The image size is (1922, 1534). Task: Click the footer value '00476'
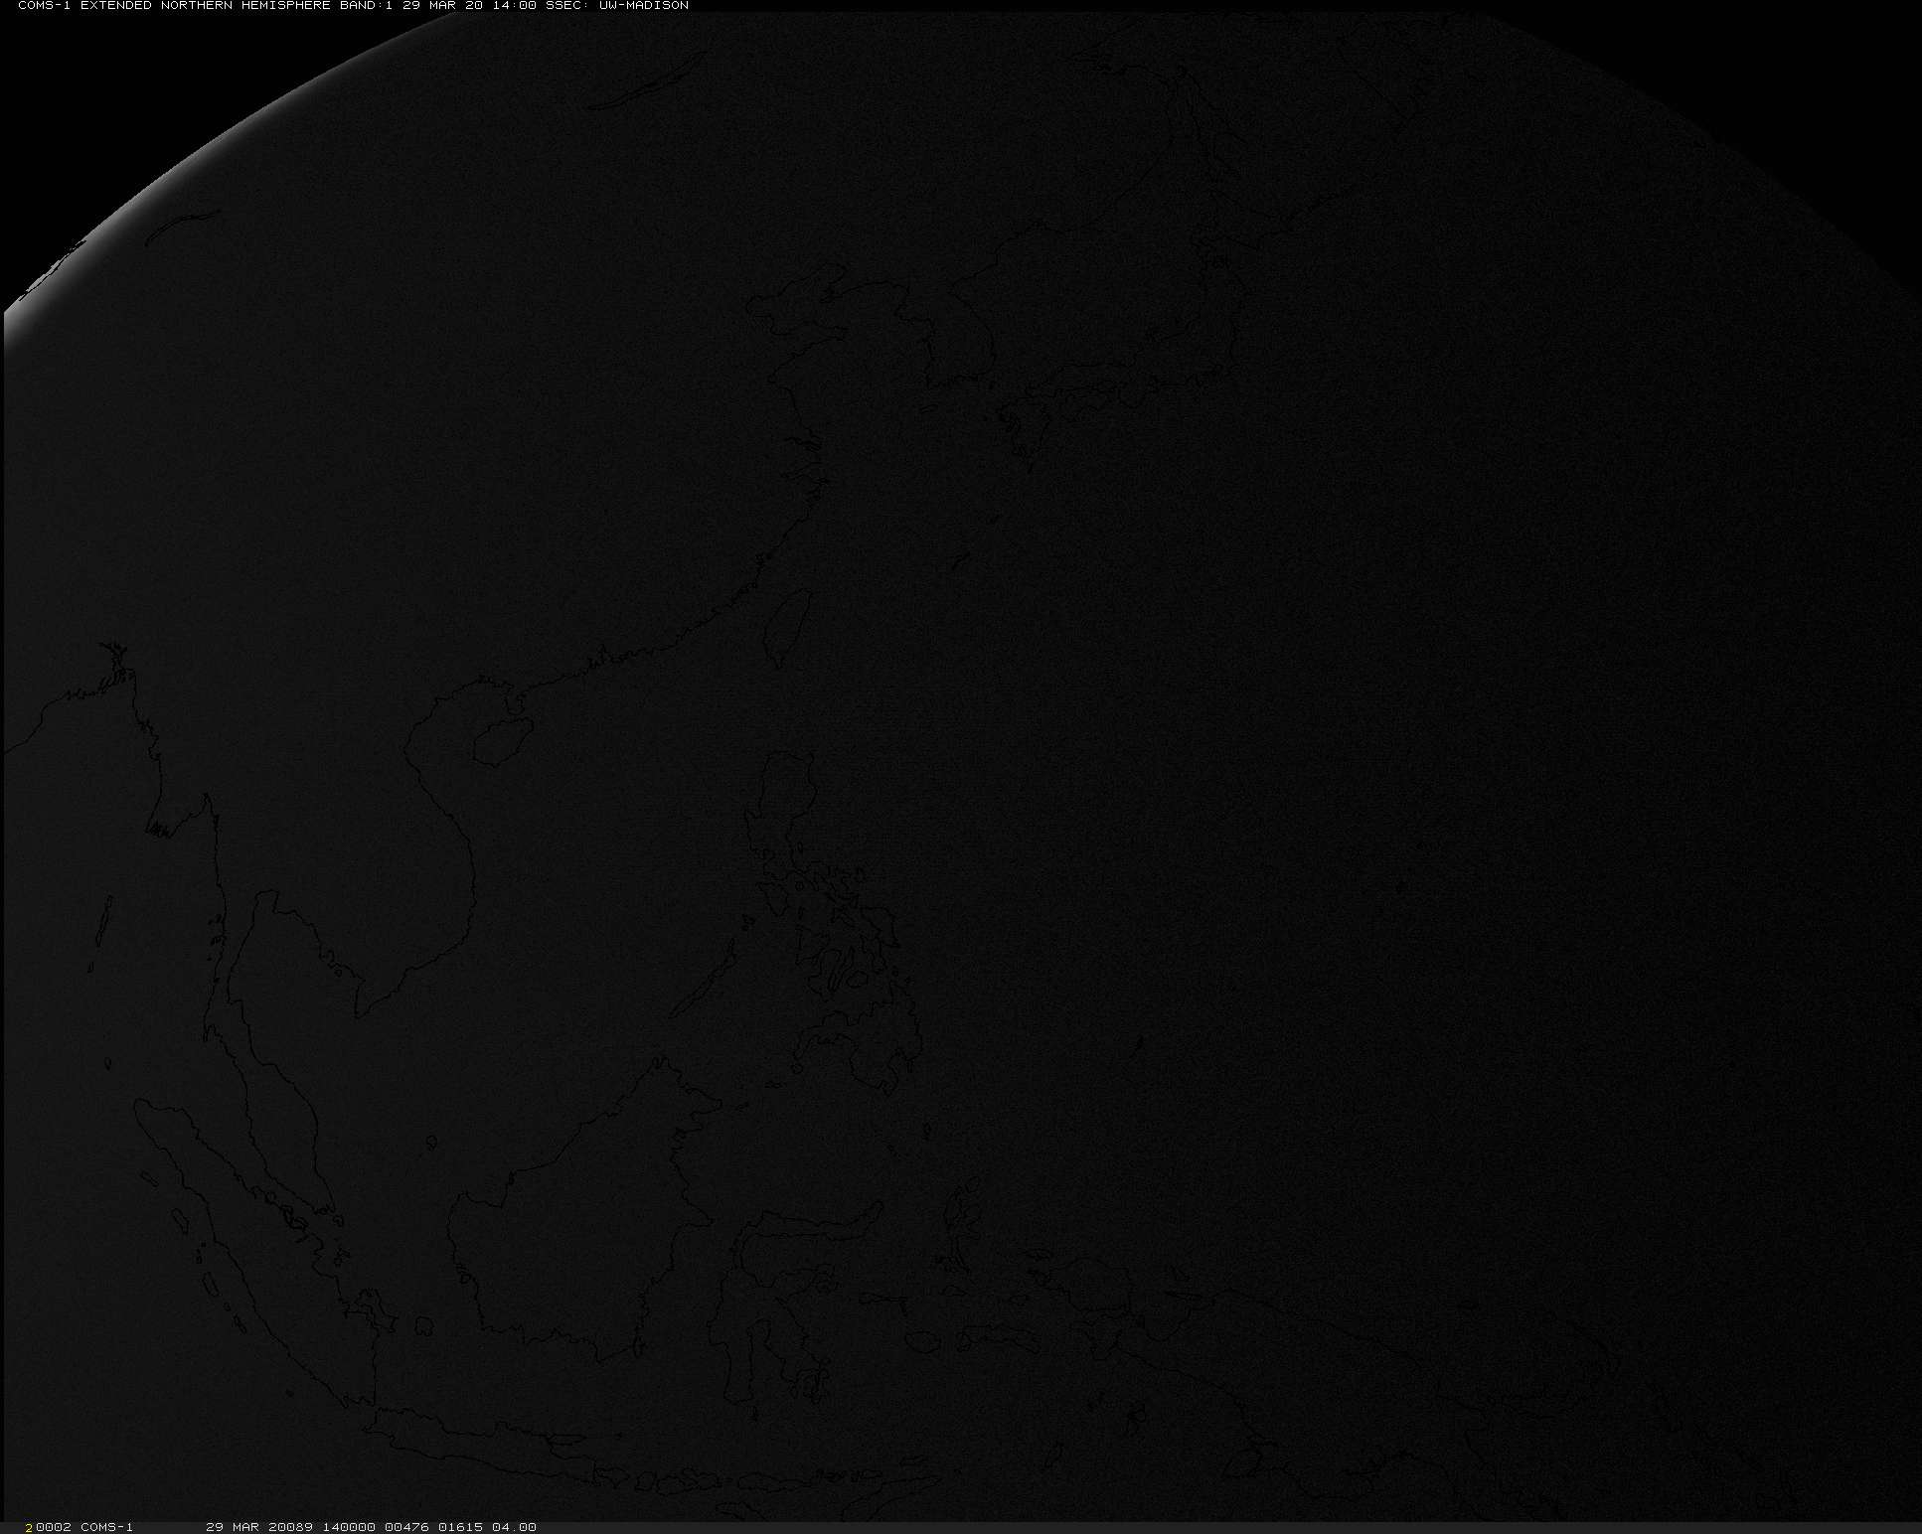point(405,1527)
